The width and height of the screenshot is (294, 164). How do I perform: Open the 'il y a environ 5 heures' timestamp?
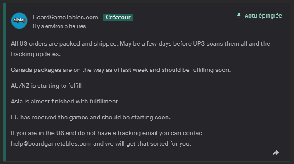tap(59, 26)
